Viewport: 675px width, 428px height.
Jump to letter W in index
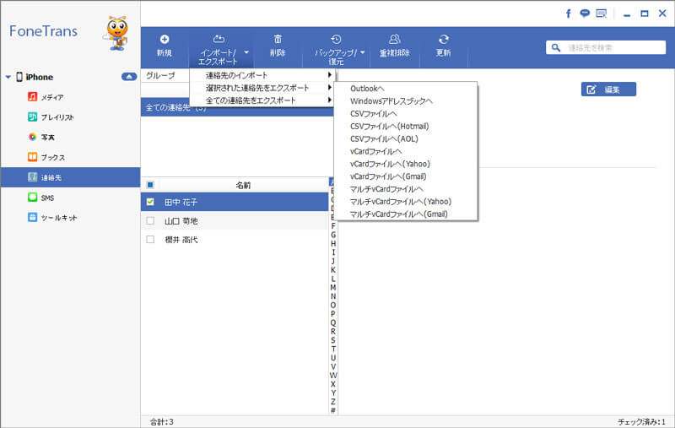click(332, 375)
